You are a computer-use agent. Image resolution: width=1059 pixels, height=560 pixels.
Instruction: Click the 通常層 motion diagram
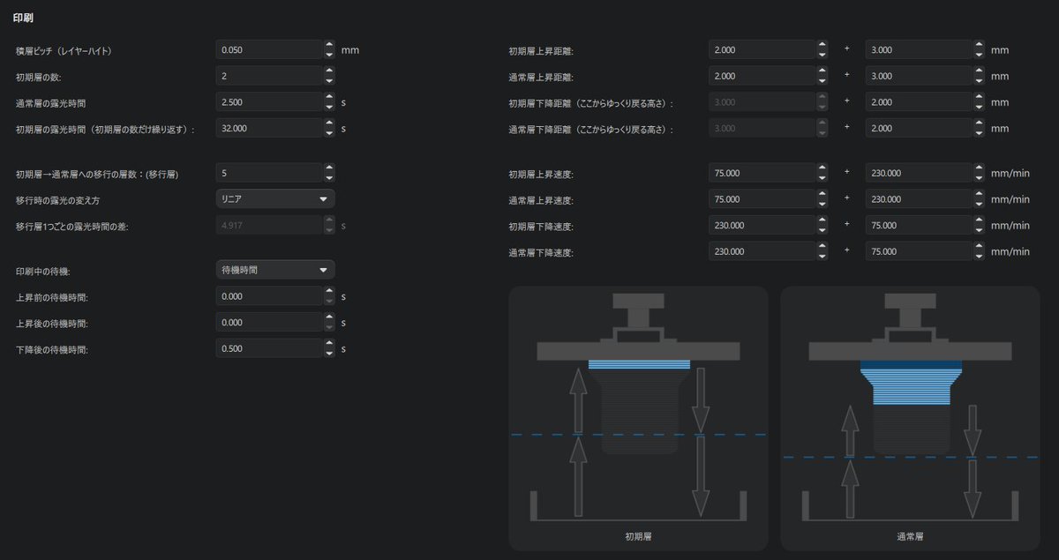tap(910, 418)
